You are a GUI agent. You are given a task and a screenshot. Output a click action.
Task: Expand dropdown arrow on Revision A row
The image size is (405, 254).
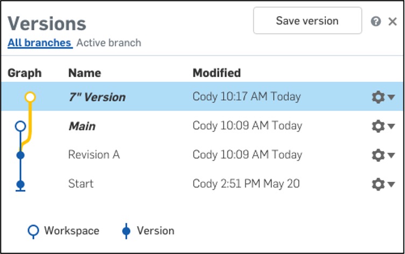pyautogui.click(x=392, y=156)
